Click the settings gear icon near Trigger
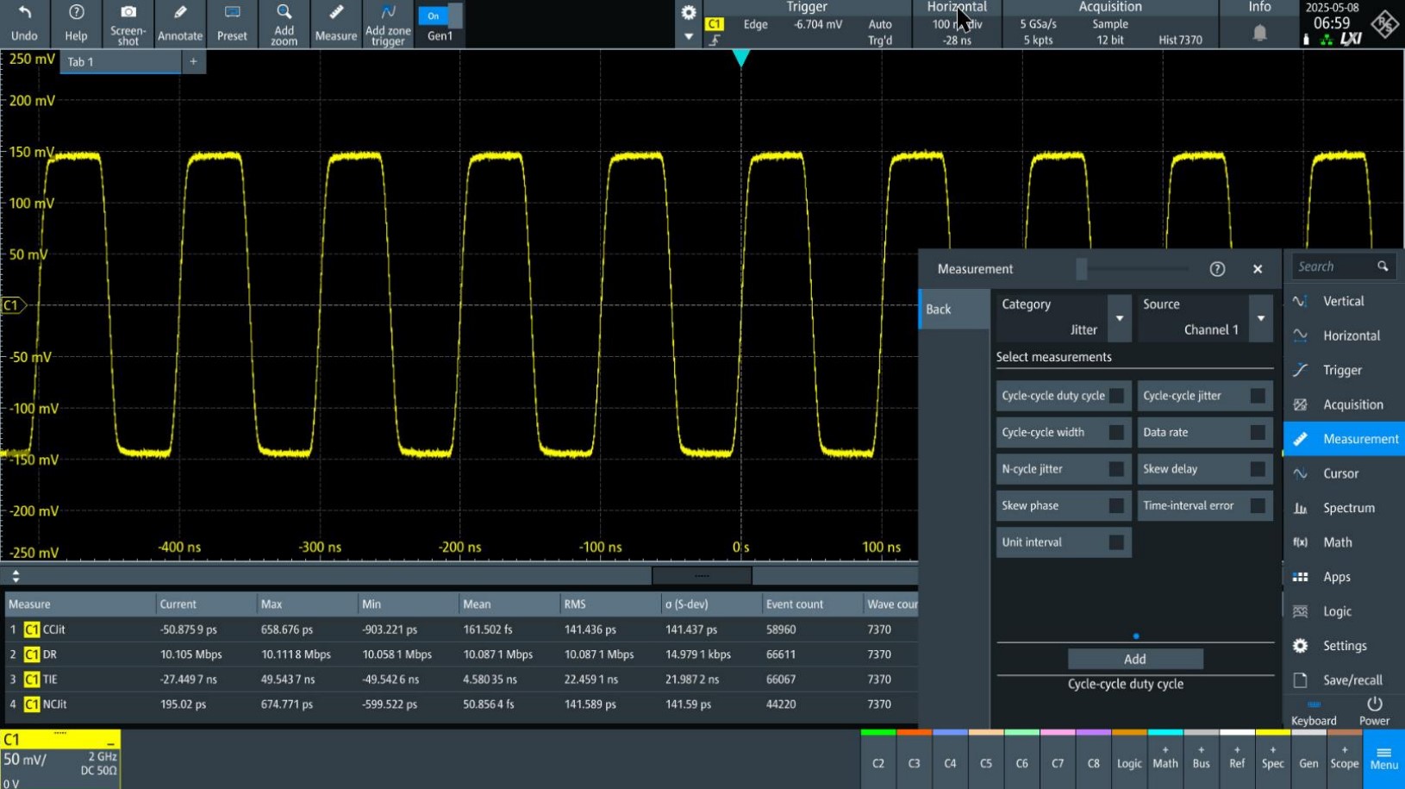This screenshot has width=1405, height=789. tap(689, 13)
